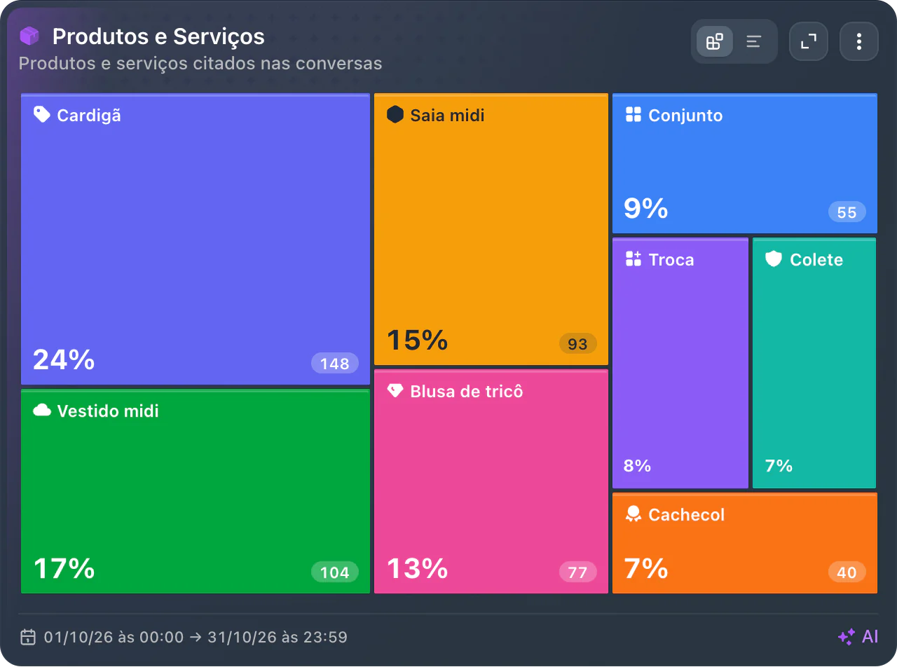Select the count badge 148 on Cardigã

click(335, 364)
